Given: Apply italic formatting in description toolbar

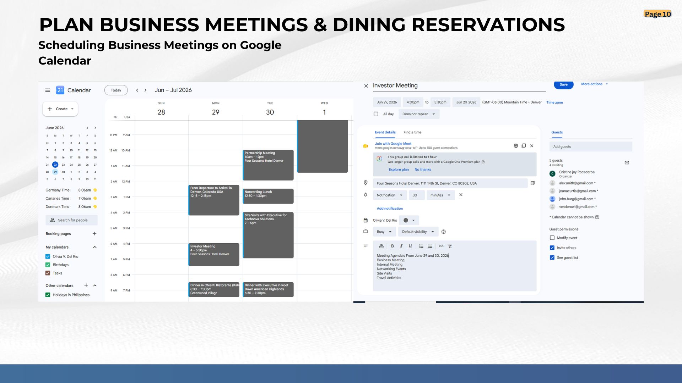Looking at the screenshot, I should click(x=401, y=246).
